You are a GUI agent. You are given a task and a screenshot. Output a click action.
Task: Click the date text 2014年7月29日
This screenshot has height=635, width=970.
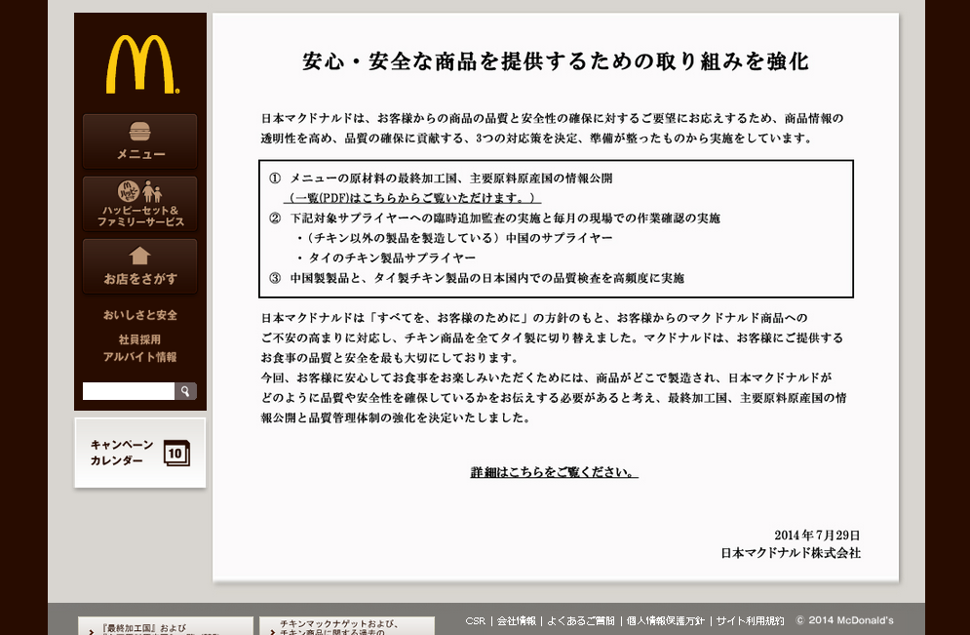(817, 536)
